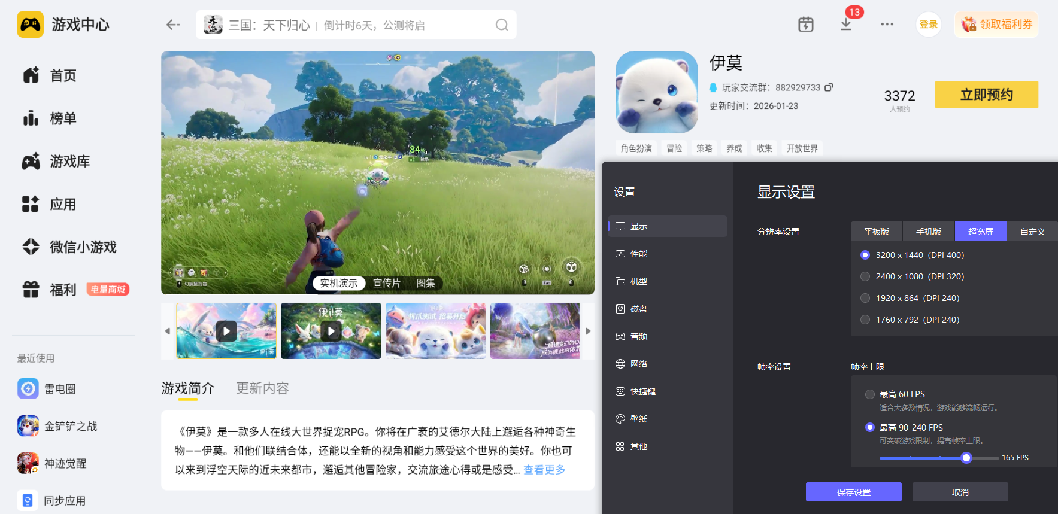Open 其他 other settings
This screenshot has width=1058, height=514.
[x=668, y=446]
